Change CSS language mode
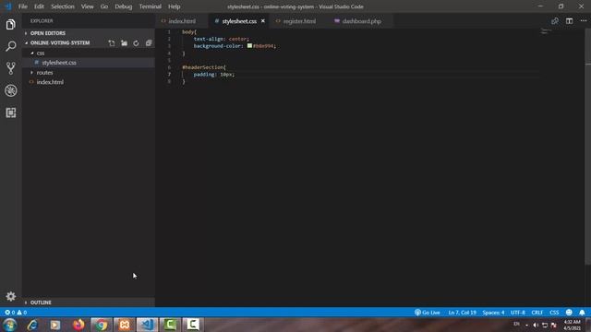Image resolution: width=591 pixels, height=332 pixels. (554, 313)
